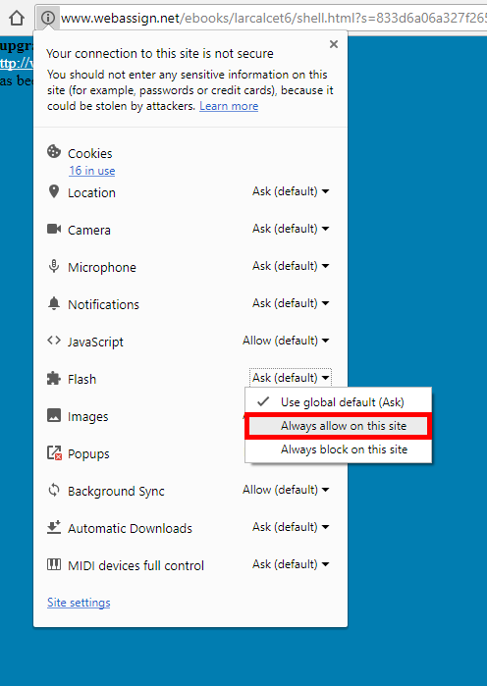
Task: Click the Location pin icon
Action: tap(54, 191)
